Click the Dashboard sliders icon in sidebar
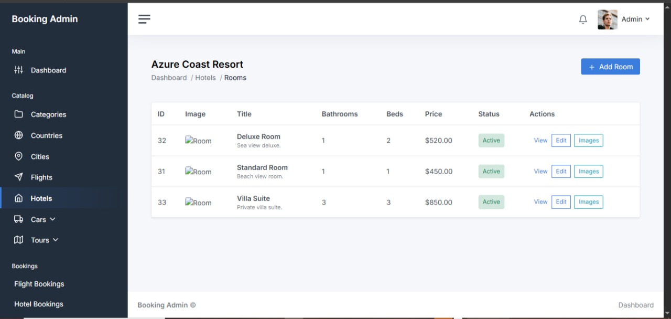This screenshot has width=671, height=319. pos(19,70)
